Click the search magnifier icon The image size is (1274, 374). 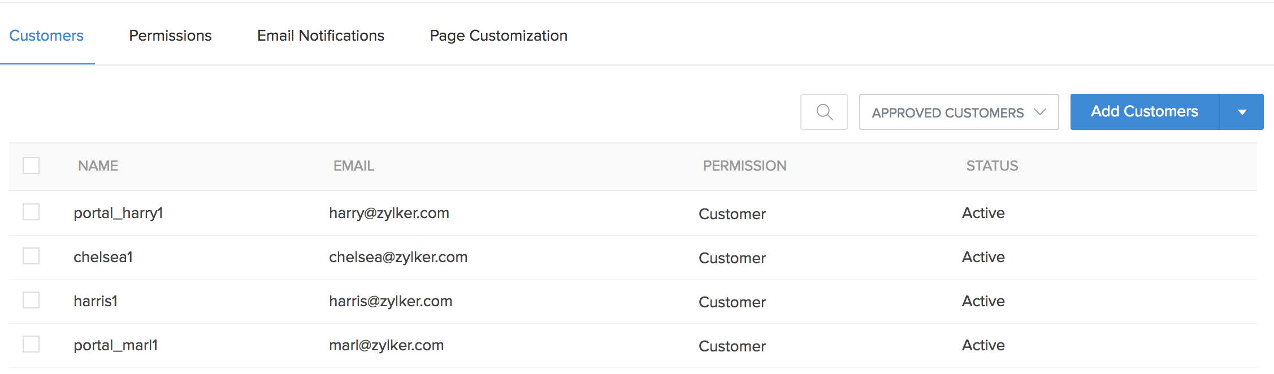click(824, 112)
